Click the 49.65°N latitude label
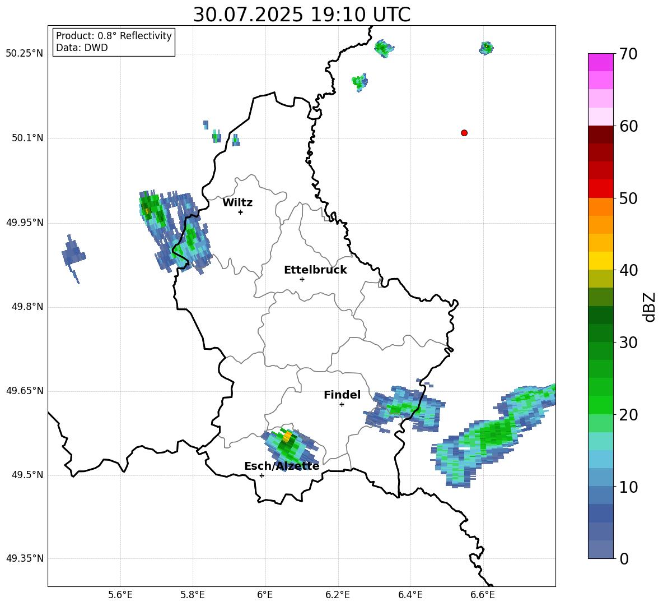The width and height of the screenshot is (663, 606). pos(24,391)
